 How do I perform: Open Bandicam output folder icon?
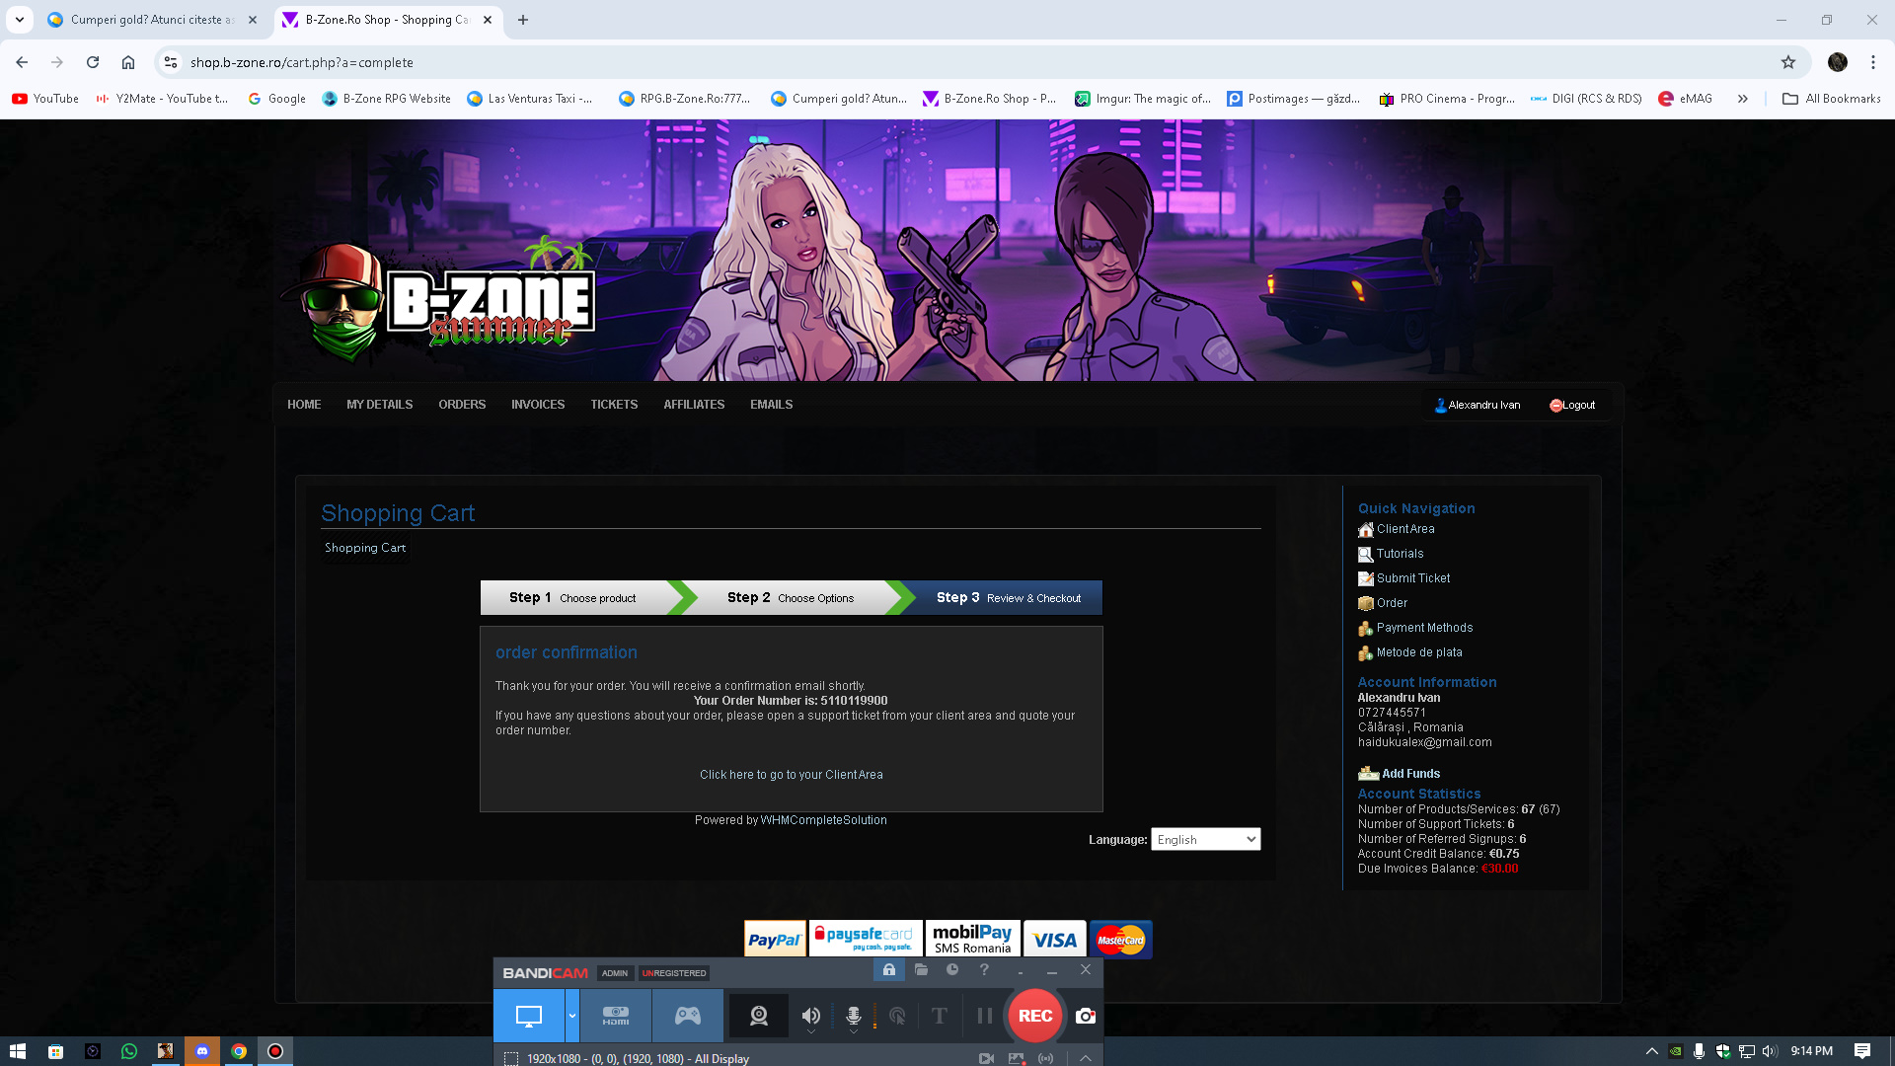click(921, 970)
